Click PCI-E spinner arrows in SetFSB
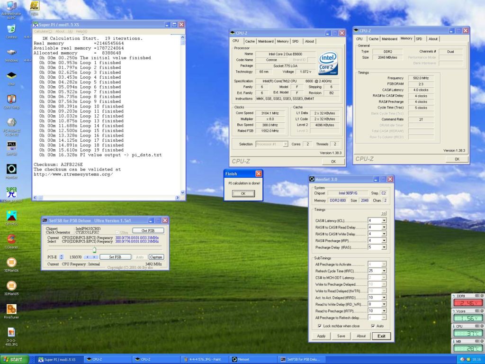Screen dimensions: 485x364 61,257
